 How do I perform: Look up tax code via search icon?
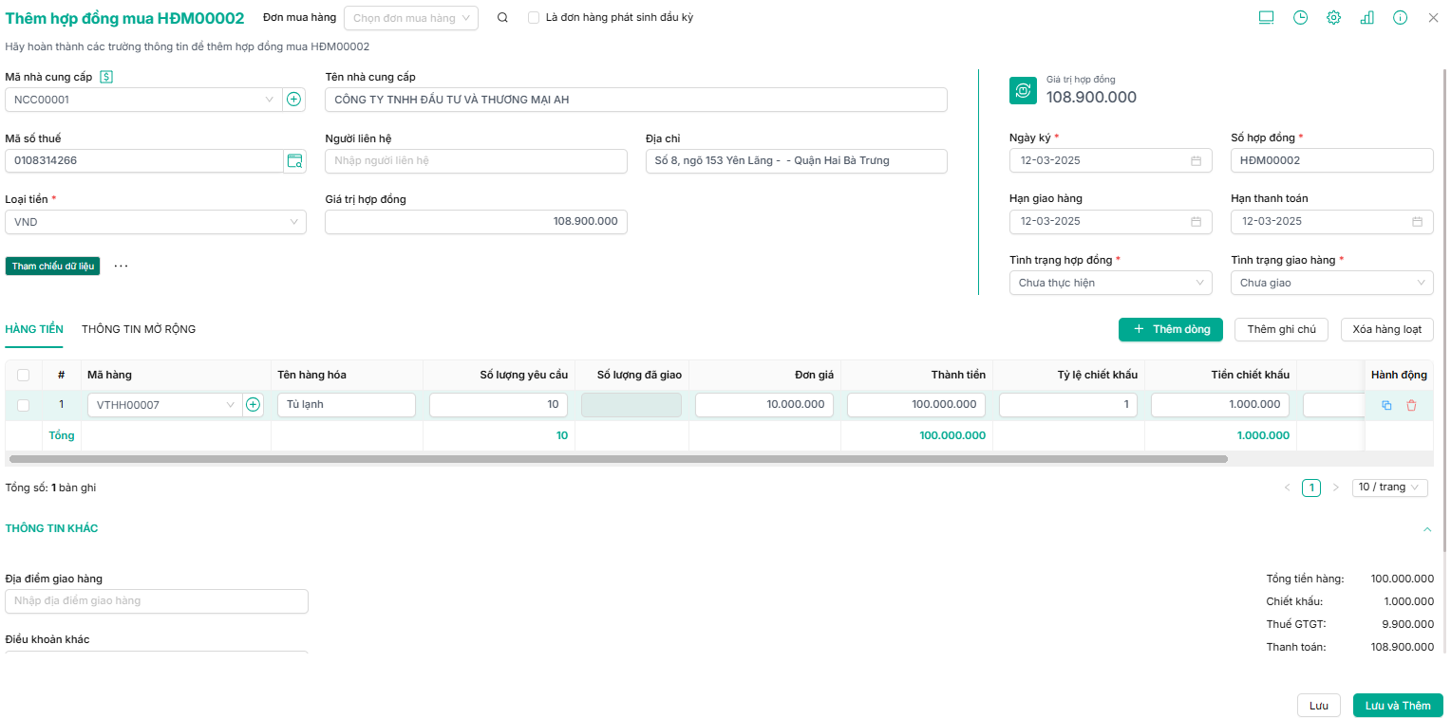point(294,161)
